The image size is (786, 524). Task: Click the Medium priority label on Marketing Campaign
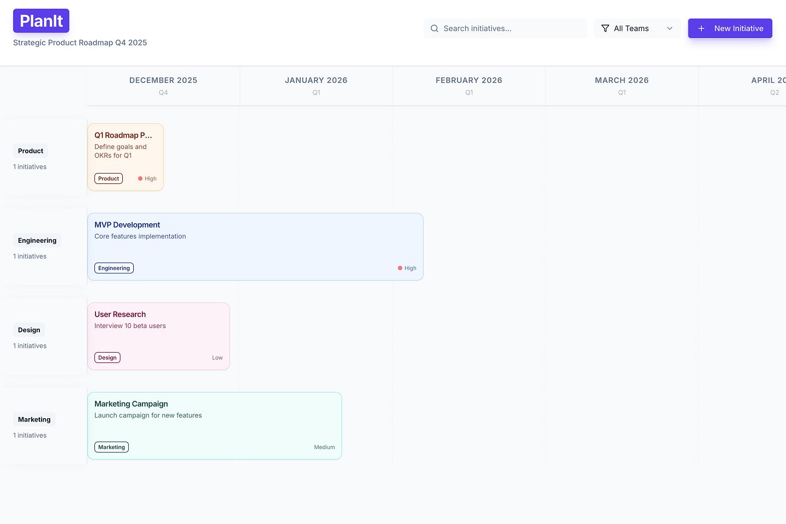324,447
